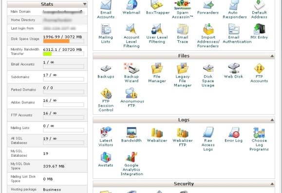Click the Files section header

pos(184,56)
